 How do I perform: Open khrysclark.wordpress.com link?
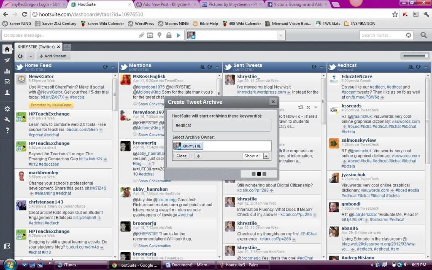pyautogui.click(x=262, y=92)
